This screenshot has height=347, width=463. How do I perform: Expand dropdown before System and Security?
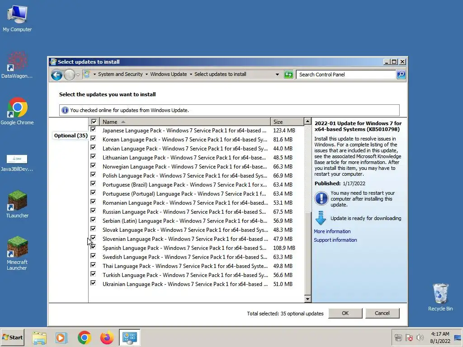94,75
